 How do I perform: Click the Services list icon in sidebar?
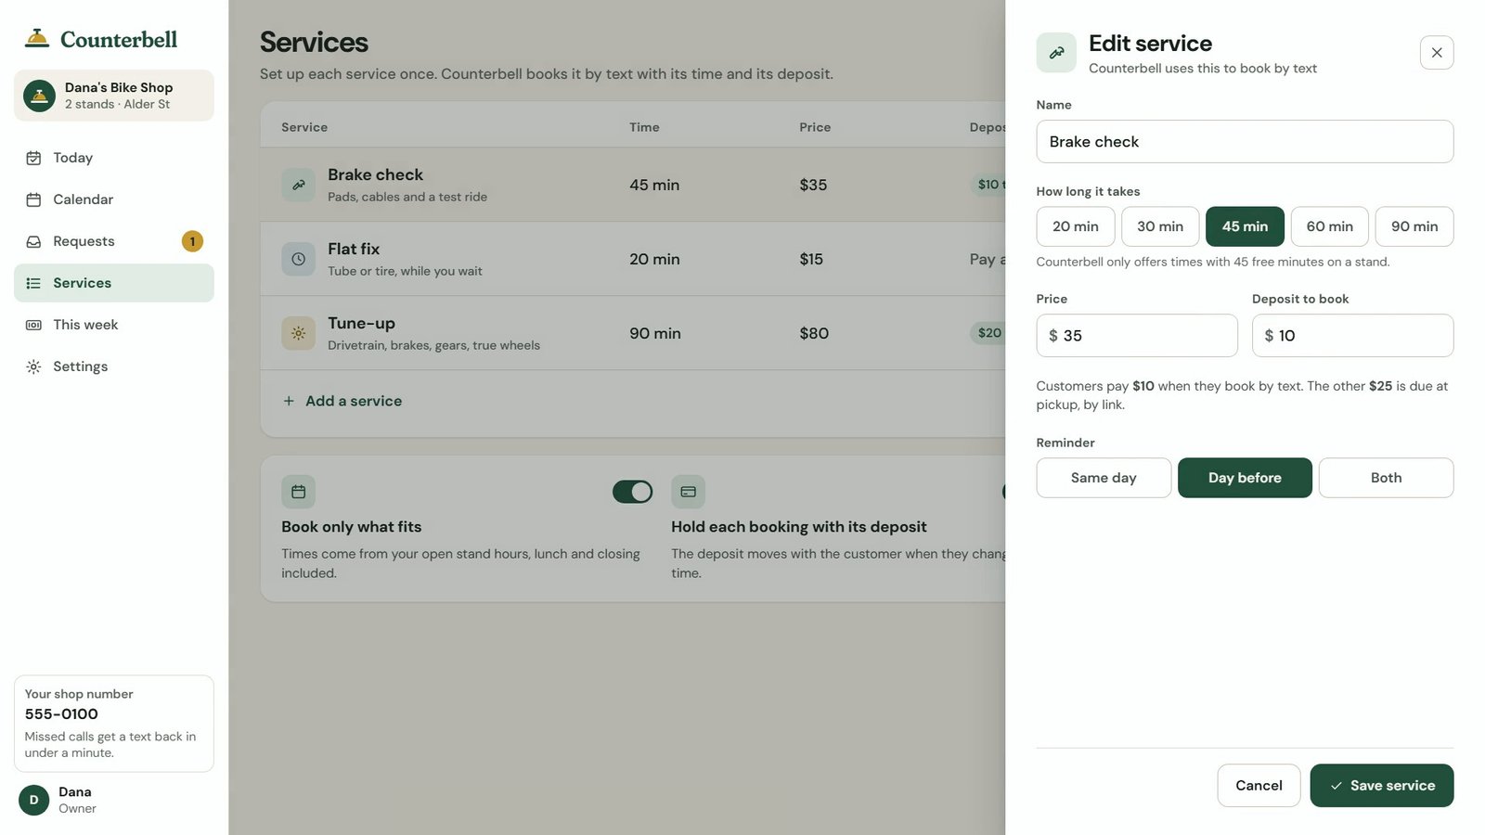(x=33, y=283)
